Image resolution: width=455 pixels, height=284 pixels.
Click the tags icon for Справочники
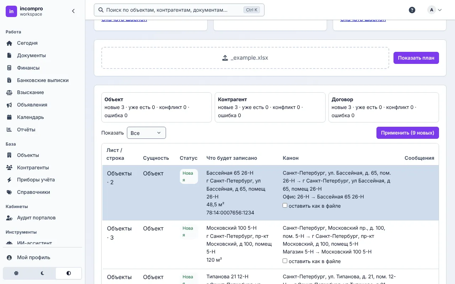(x=10, y=192)
